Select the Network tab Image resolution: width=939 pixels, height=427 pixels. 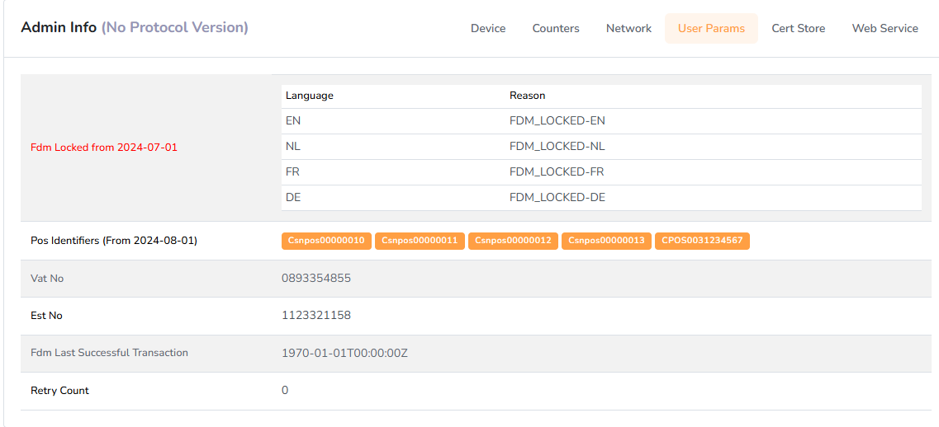tap(628, 28)
